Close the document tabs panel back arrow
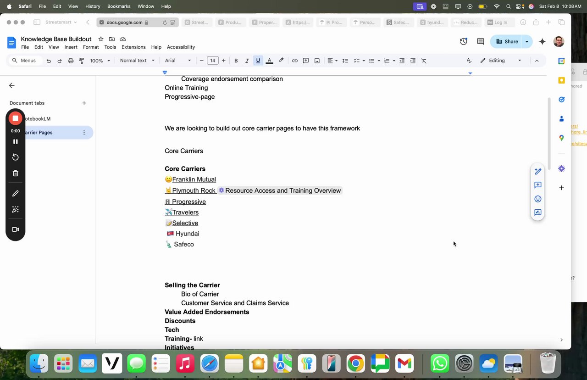 point(12,85)
